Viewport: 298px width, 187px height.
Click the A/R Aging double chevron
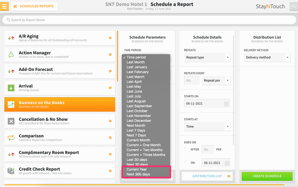110,38
